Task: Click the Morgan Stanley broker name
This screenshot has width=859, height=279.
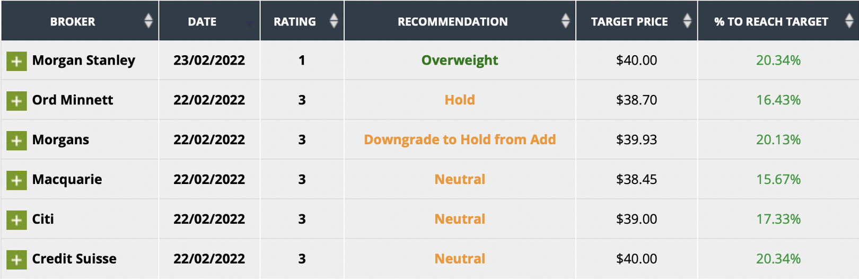Action: (83, 60)
